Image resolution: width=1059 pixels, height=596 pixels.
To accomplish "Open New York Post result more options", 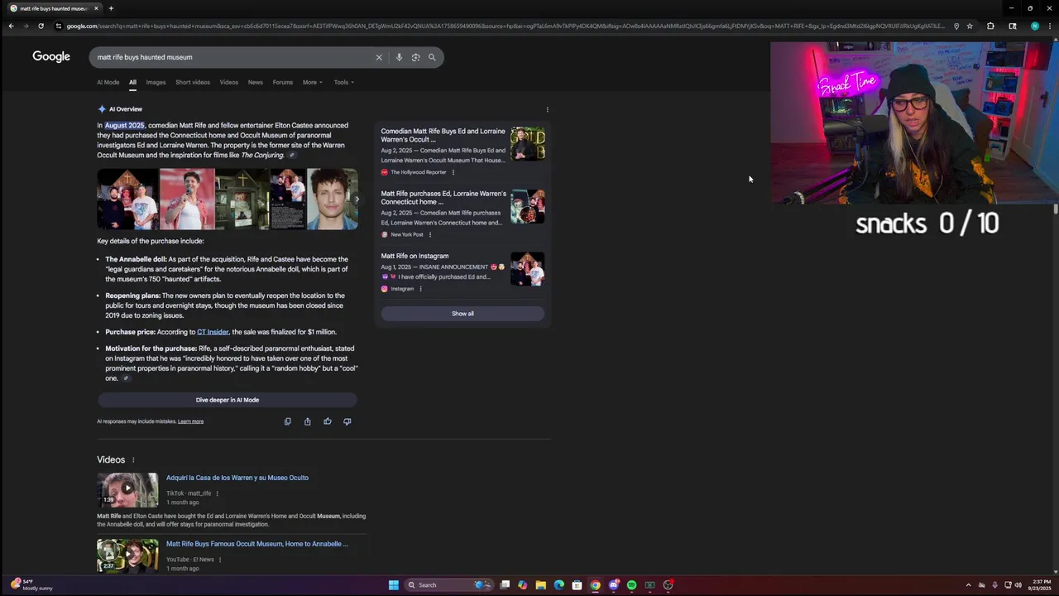I will pos(430,234).
